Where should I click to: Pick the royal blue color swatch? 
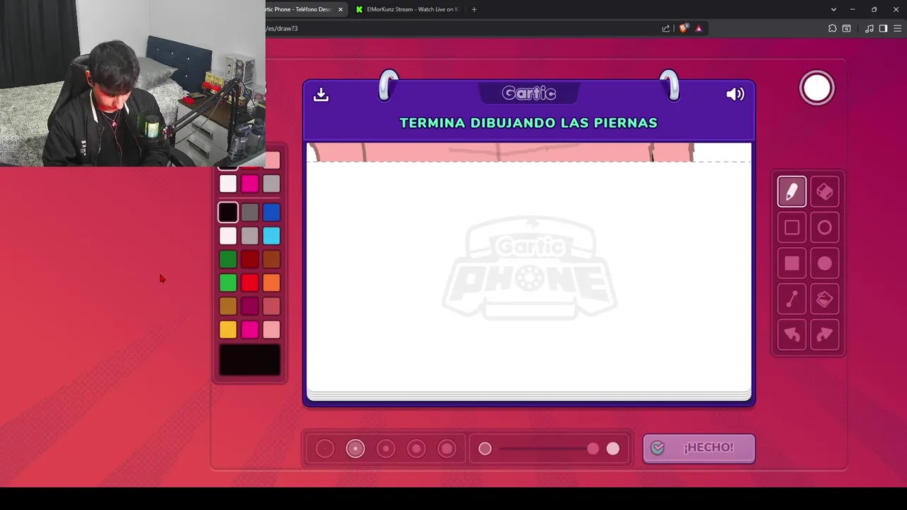pyautogui.click(x=271, y=212)
